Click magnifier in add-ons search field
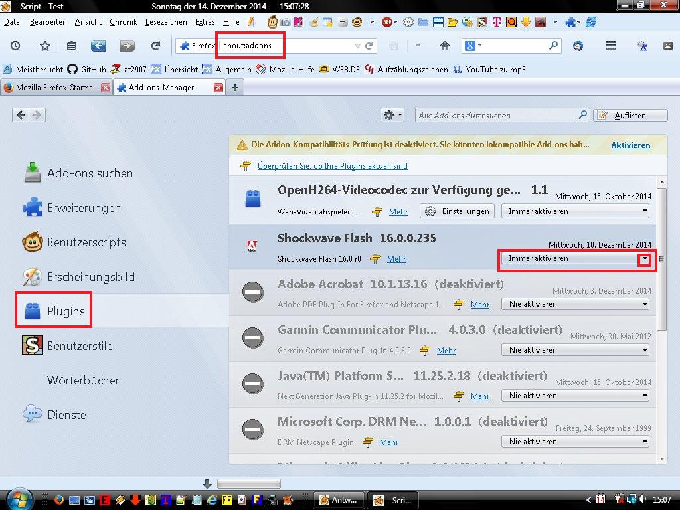Viewport: 680px width, 510px height. tap(582, 114)
